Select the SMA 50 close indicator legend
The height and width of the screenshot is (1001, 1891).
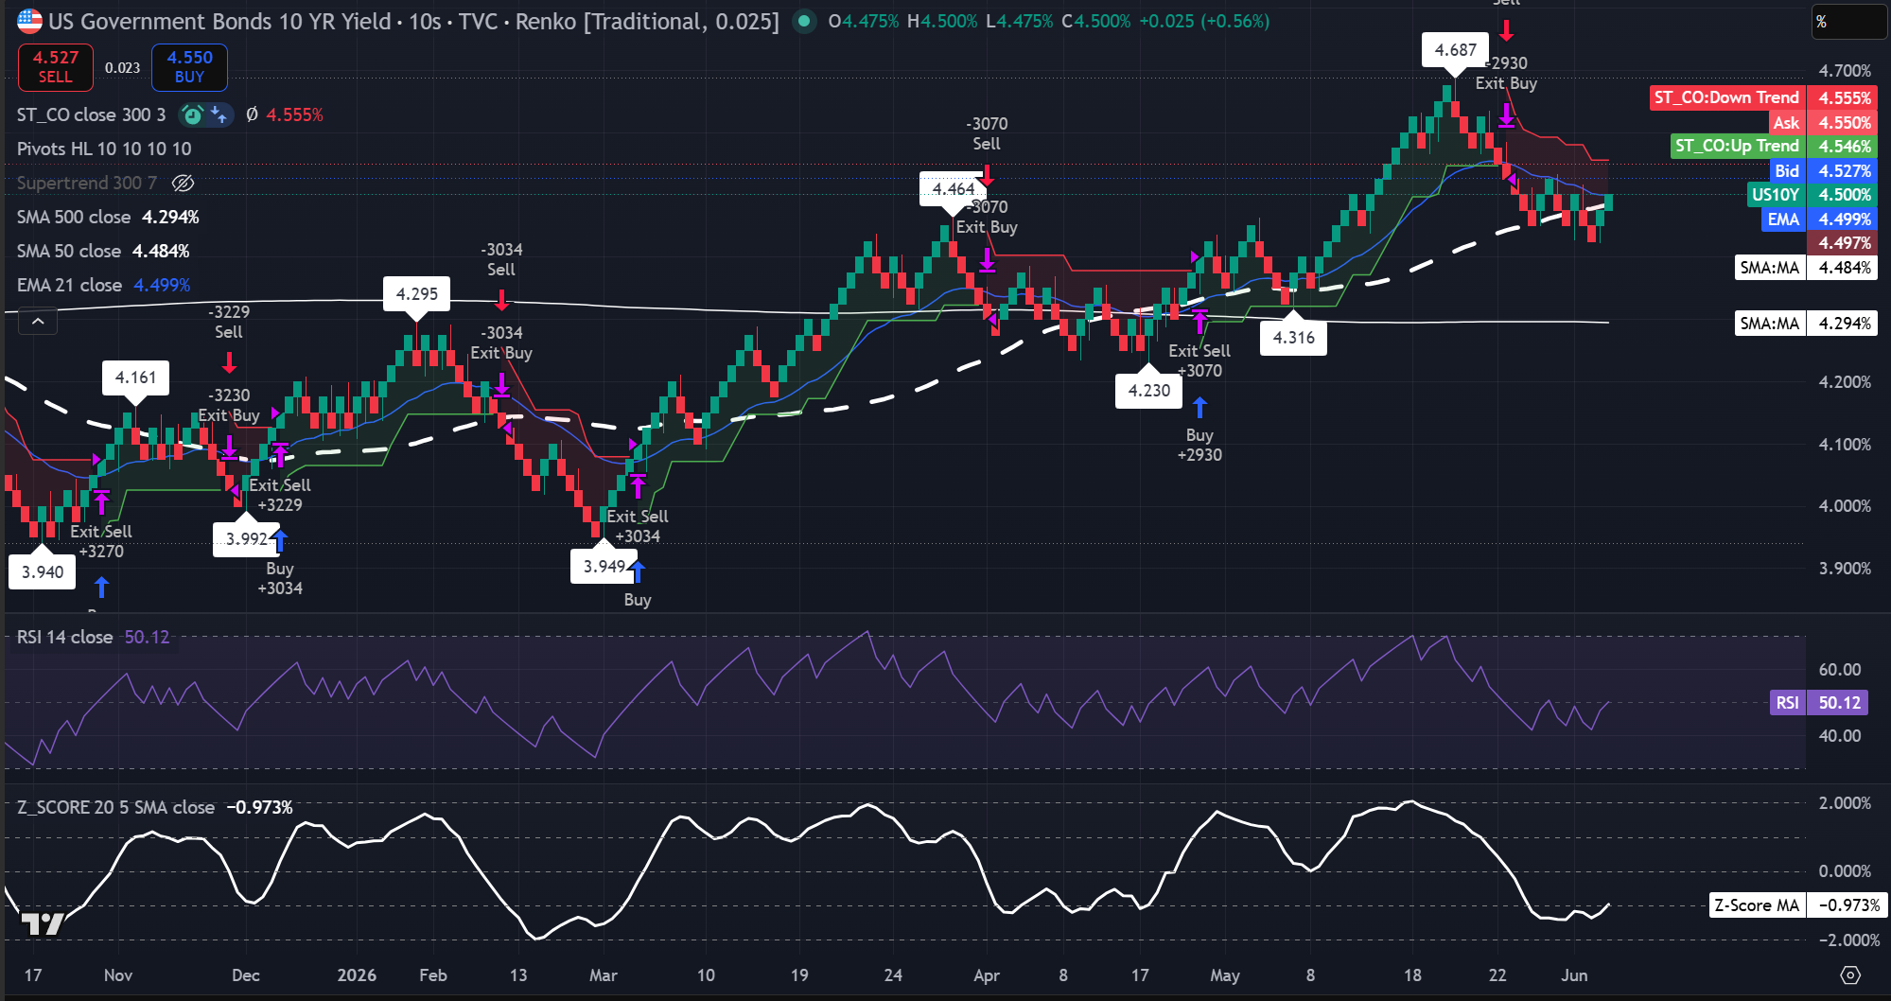point(69,251)
